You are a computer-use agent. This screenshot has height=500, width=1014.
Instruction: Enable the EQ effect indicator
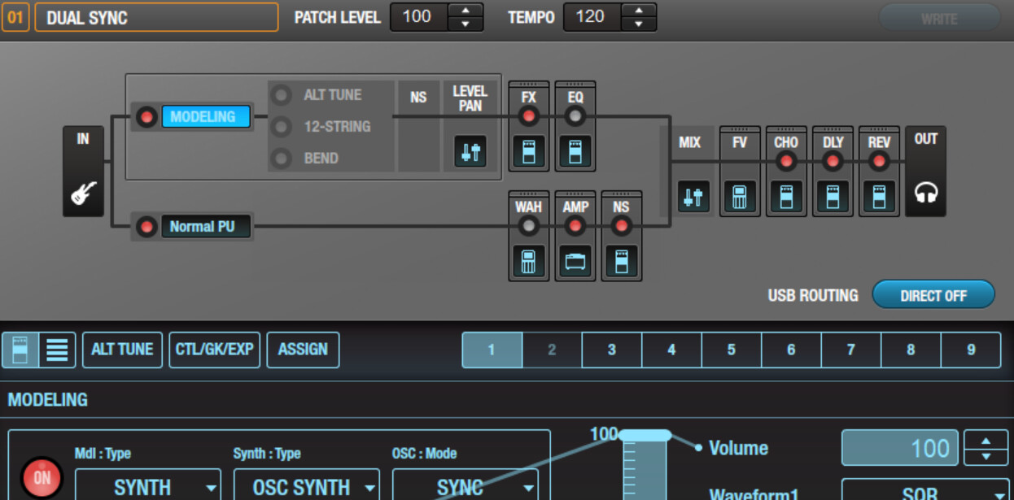(x=575, y=116)
